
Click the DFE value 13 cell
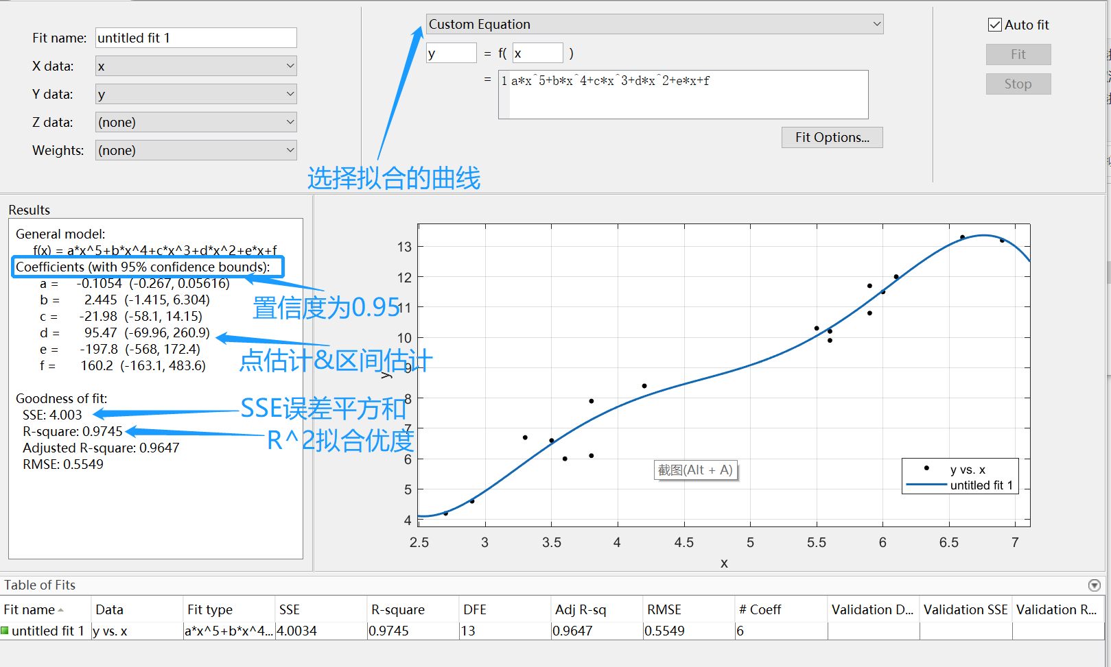[505, 631]
